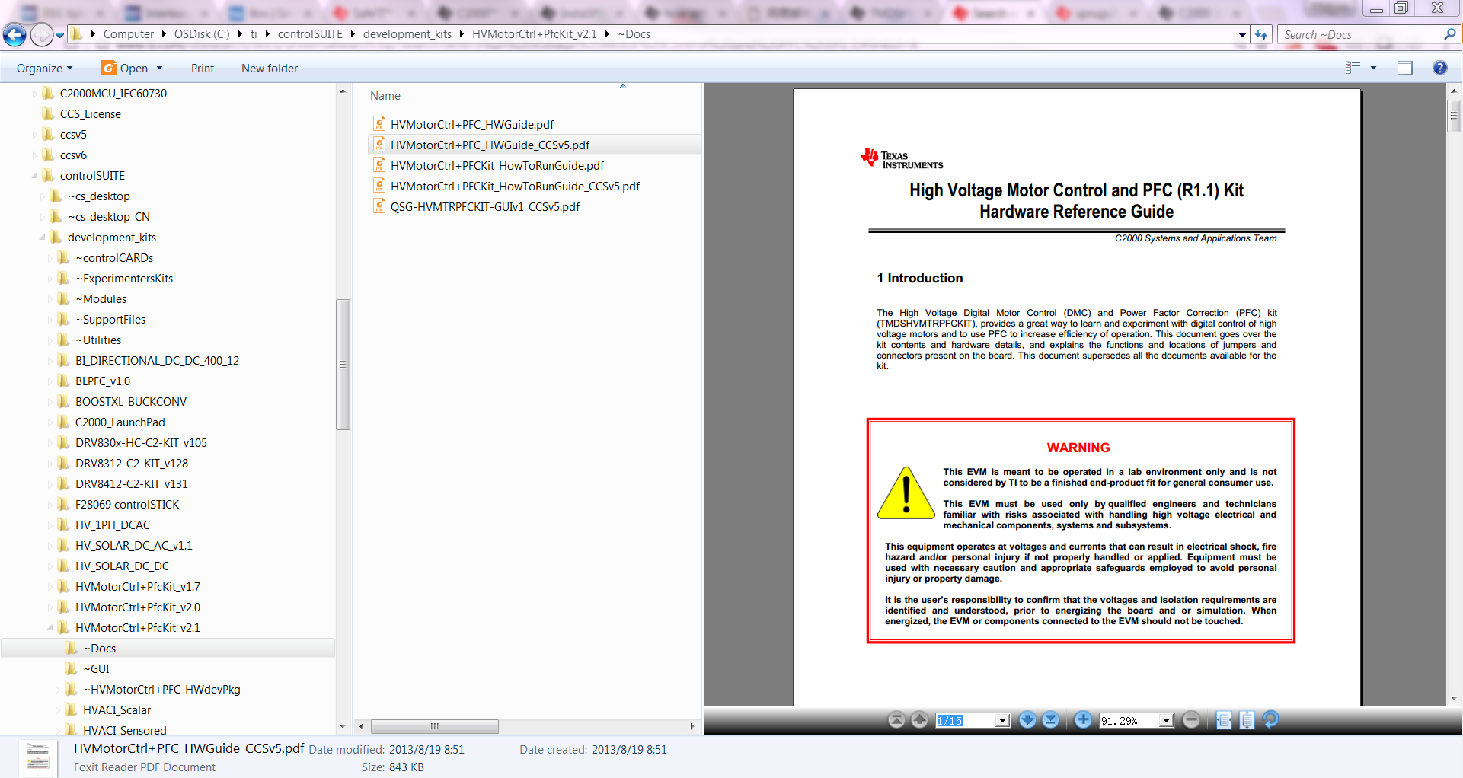Open Help via the question mark icon
Screen dimensions: 1463x778
tap(1439, 68)
